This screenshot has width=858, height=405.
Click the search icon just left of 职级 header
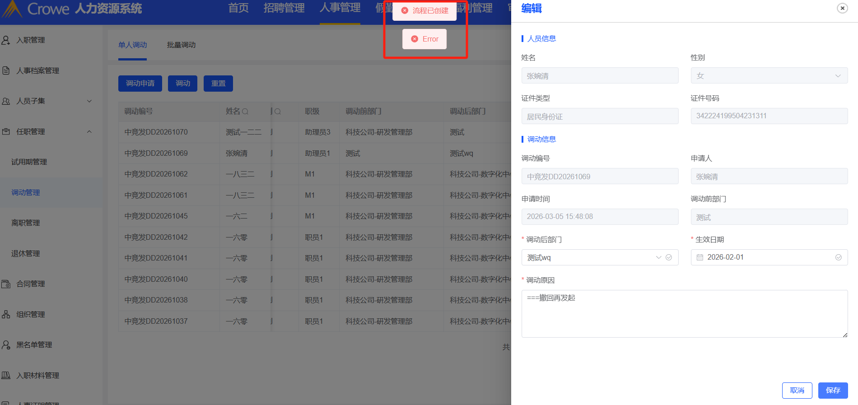pyautogui.click(x=278, y=112)
